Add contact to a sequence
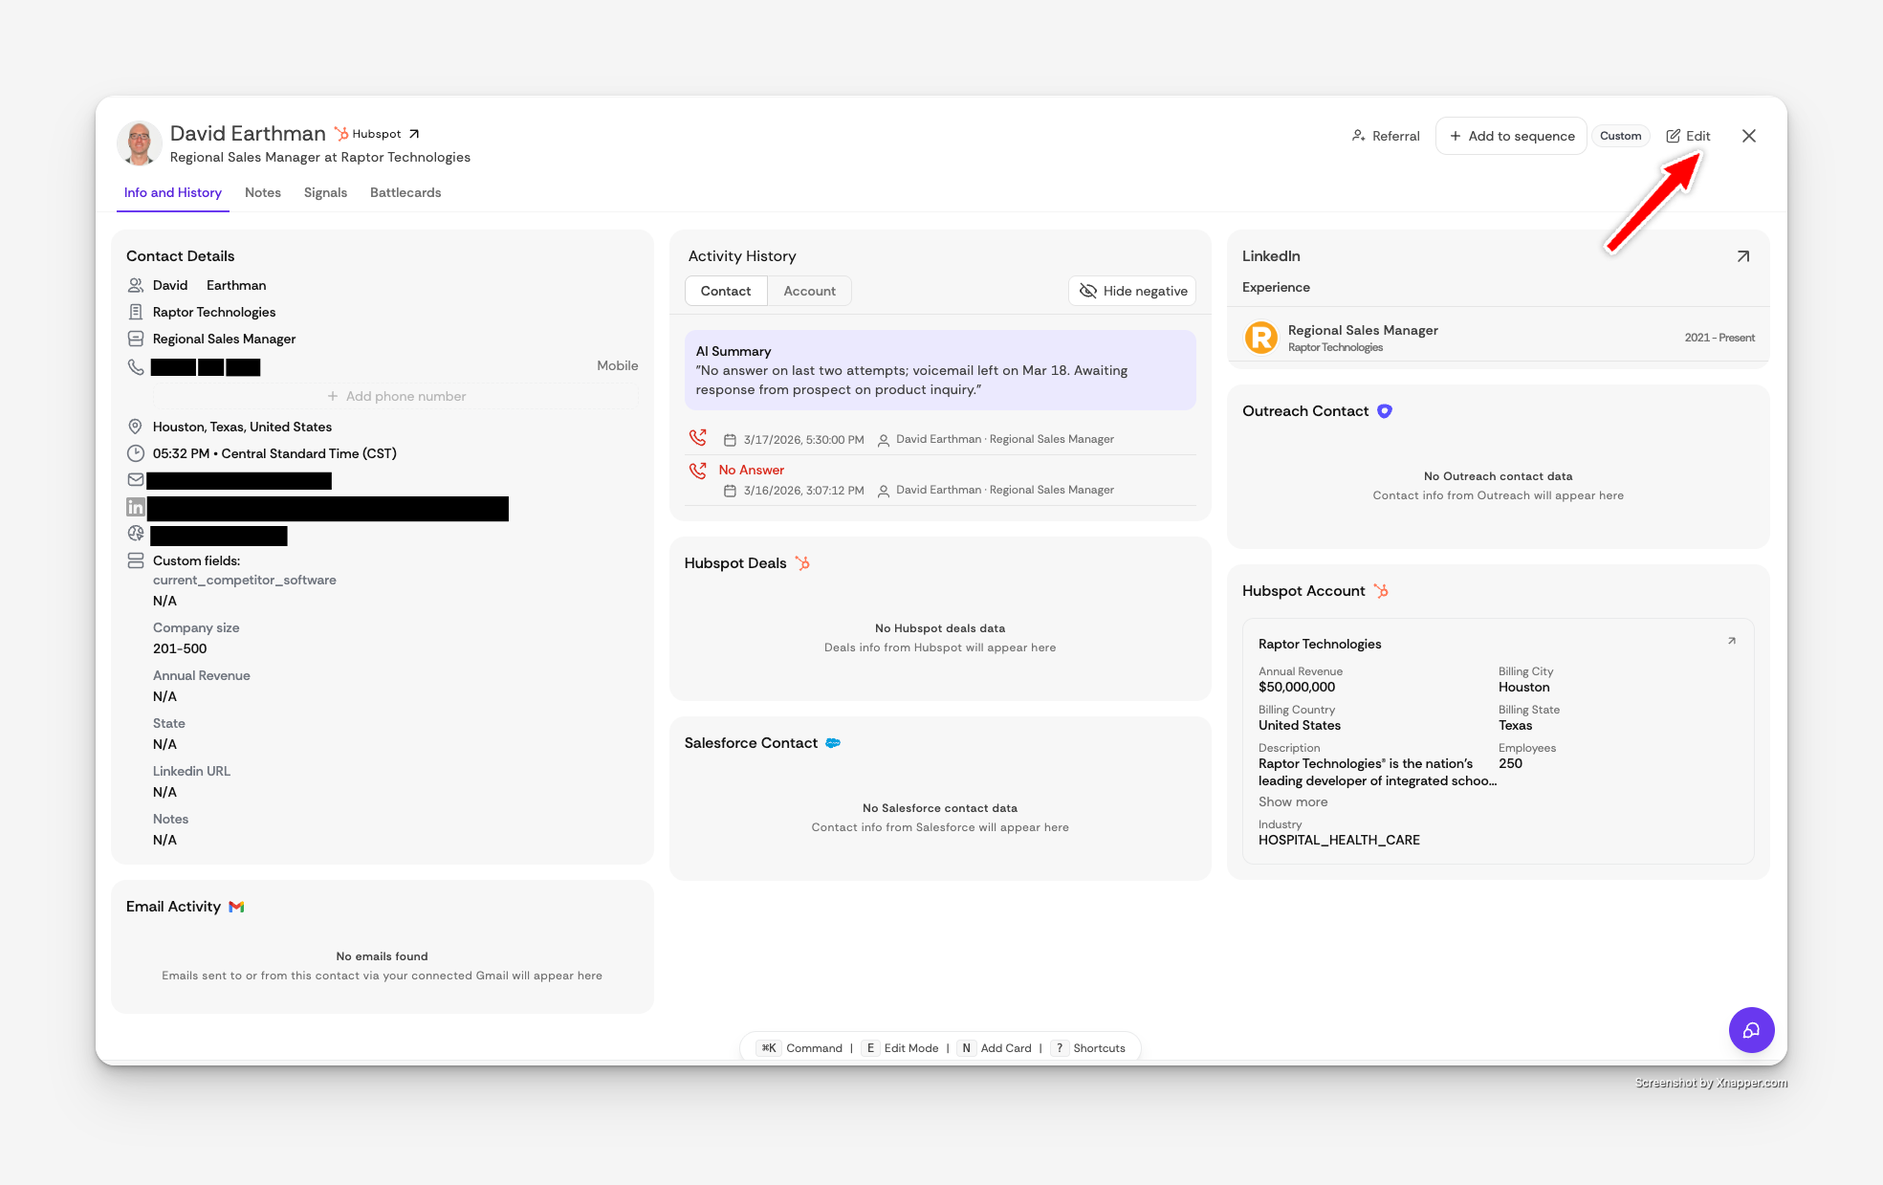 point(1511,136)
